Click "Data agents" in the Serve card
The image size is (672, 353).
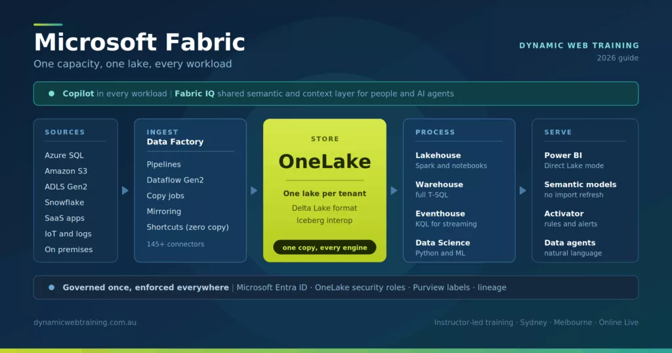pyautogui.click(x=570, y=243)
